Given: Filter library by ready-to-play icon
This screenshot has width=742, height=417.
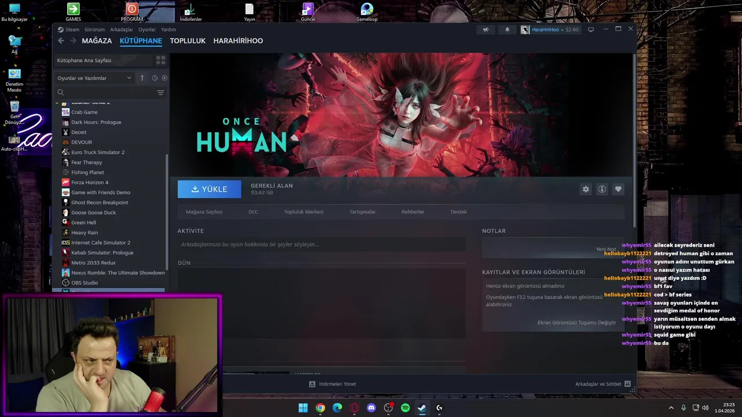Looking at the screenshot, I should (x=165, y=78).
